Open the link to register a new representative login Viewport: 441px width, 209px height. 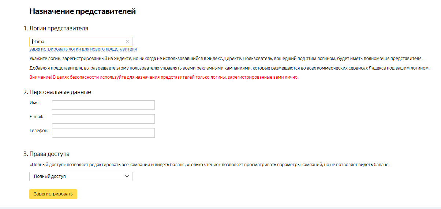83,49
